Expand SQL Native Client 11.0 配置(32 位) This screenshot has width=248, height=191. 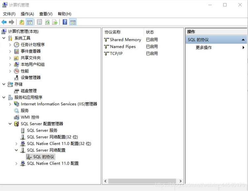click(16, 143)
